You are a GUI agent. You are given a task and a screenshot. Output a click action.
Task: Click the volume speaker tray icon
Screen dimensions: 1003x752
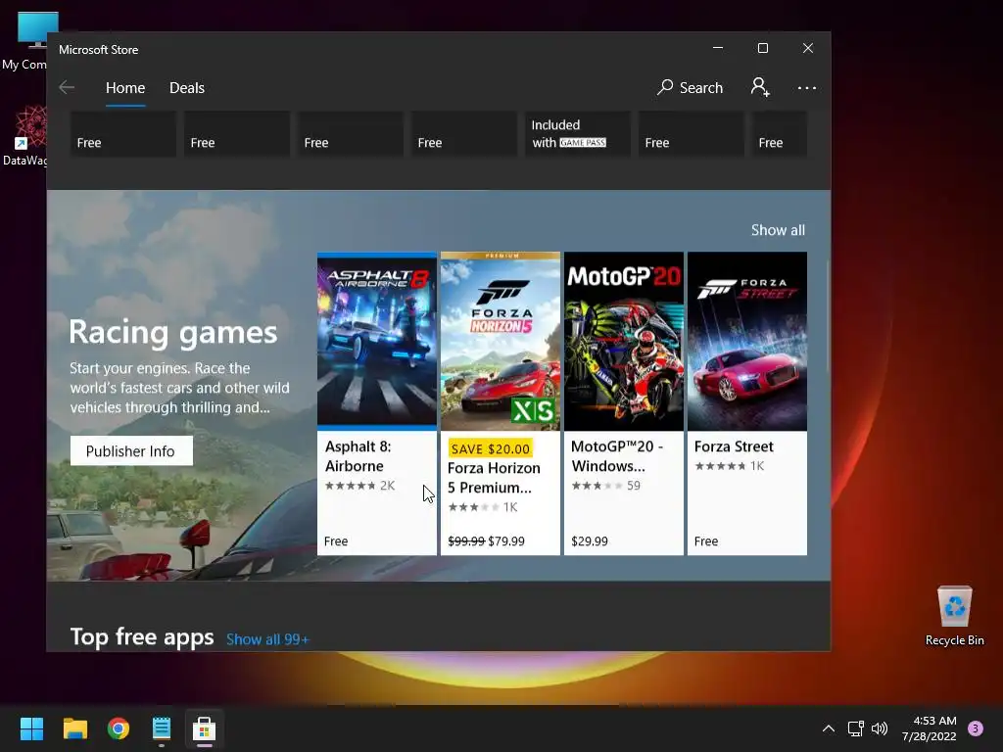880,728
